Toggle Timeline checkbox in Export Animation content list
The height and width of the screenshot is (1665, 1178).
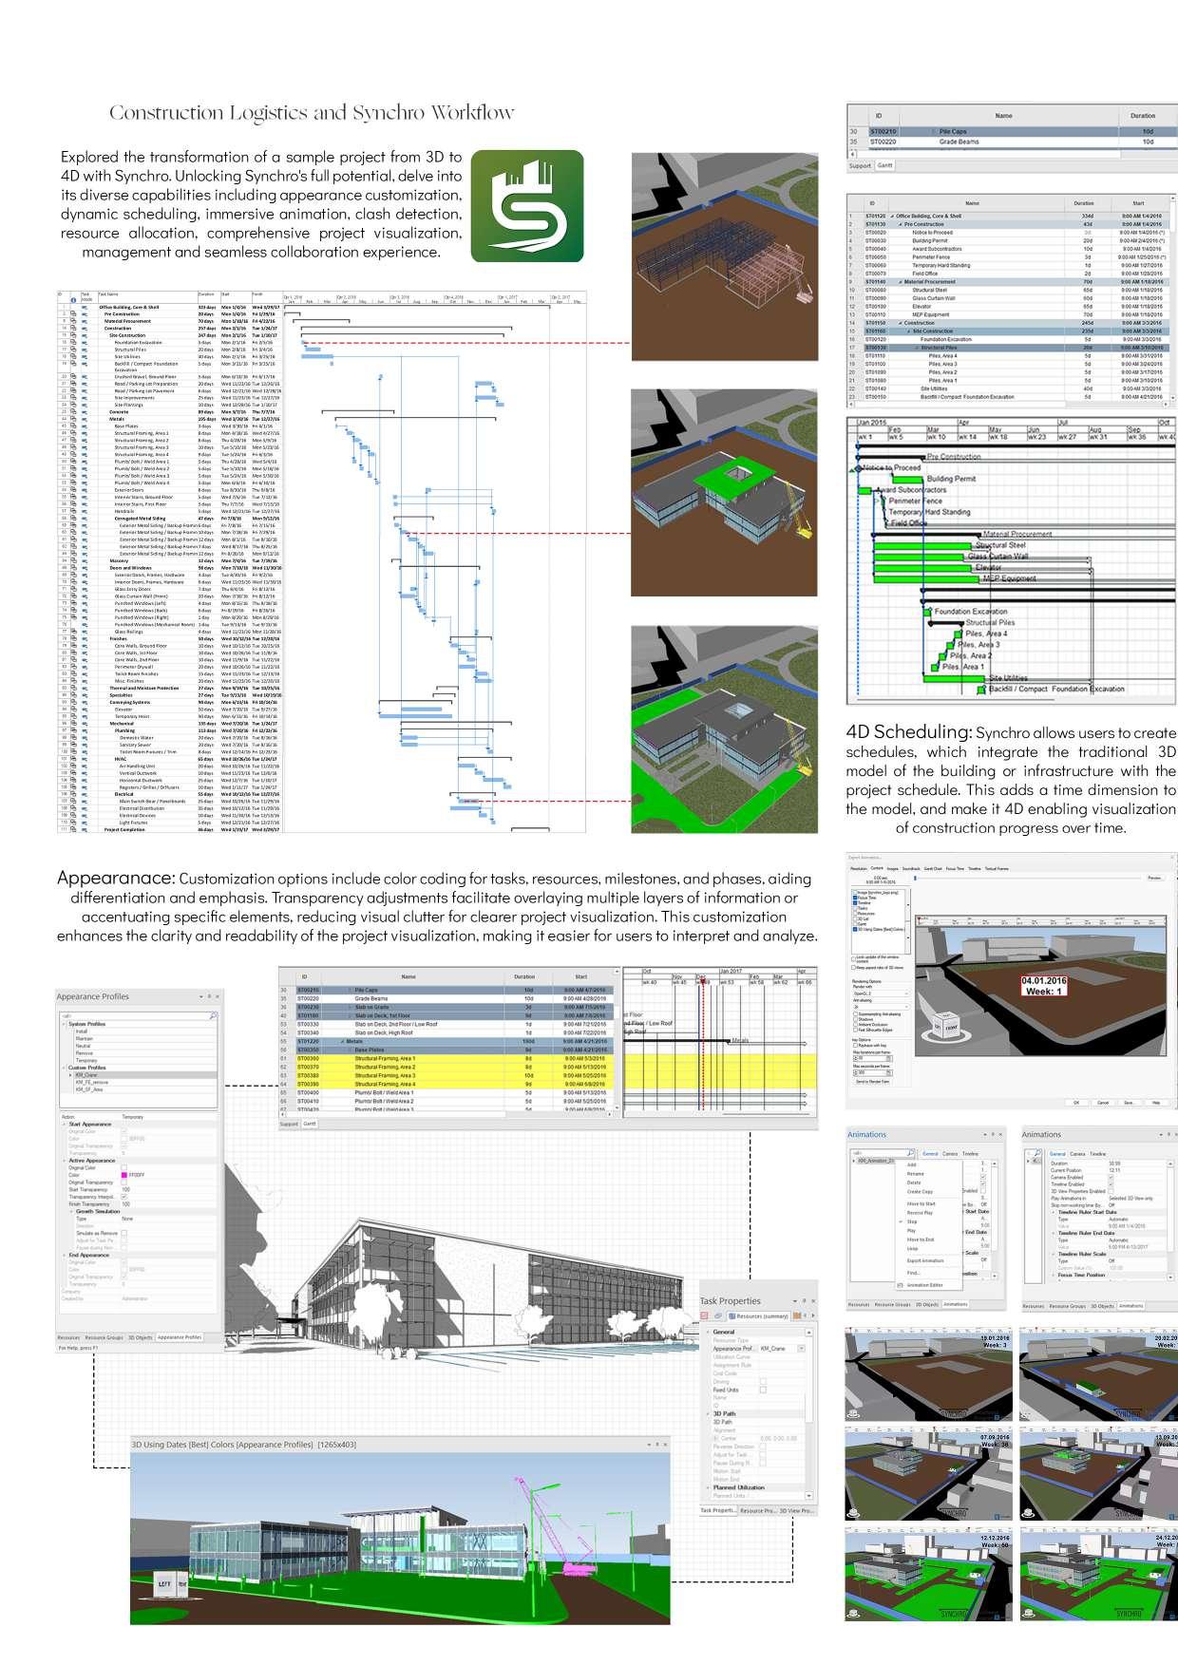pyautogui.click(x=855, y=903)
